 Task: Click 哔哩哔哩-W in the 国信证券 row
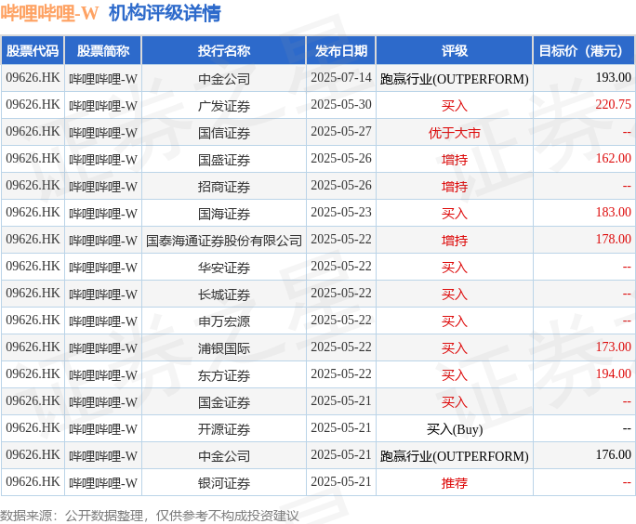click(x=103, y=133)
